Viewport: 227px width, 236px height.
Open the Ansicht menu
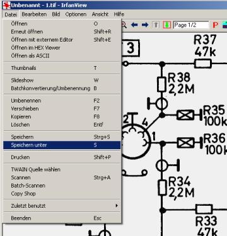(100, 14)
